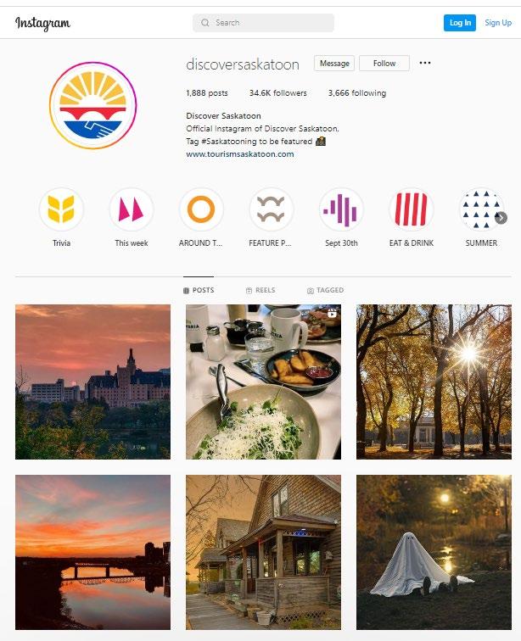Select the POSTS tab
Image resolution: width=521 pixels, height=641 pixels.
pos(199,290)
